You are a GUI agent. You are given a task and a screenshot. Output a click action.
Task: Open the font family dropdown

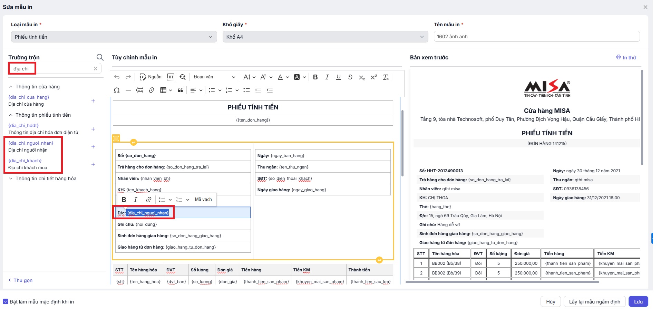click(266, 77)
